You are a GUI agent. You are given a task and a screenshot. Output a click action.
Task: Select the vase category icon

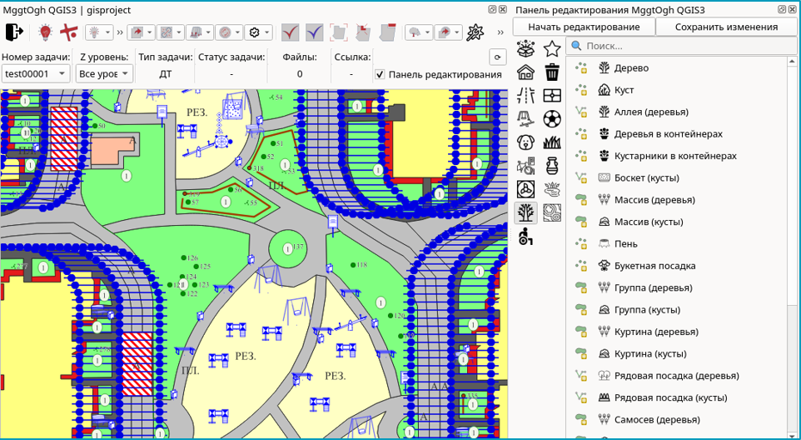pyautogui.click(x=552, y=166)
